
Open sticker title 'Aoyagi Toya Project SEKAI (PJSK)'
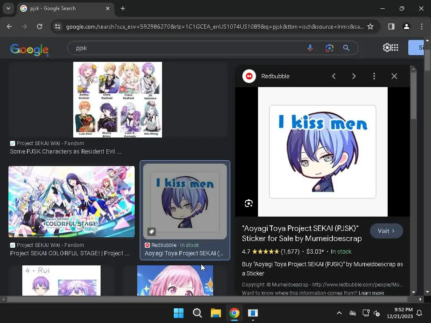302,233
